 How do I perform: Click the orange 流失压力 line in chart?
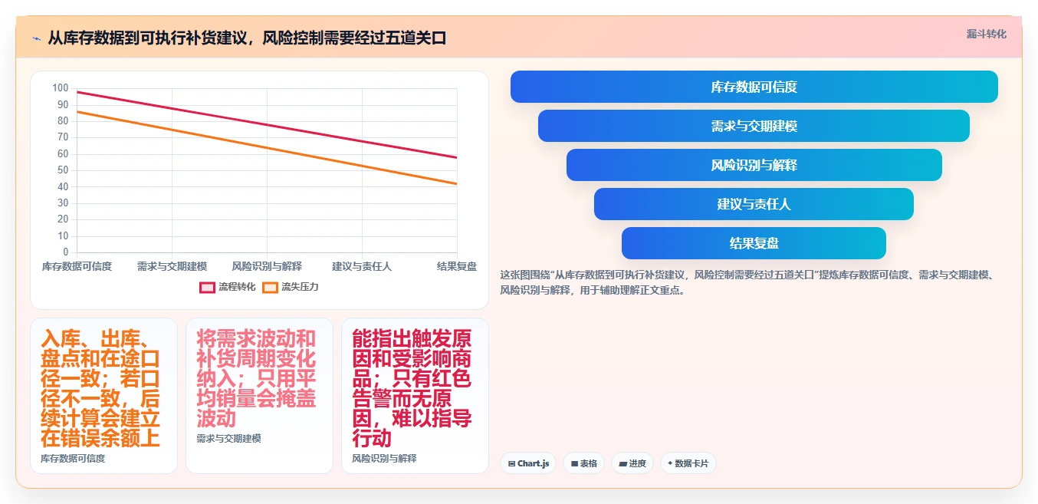pos(267,147)
